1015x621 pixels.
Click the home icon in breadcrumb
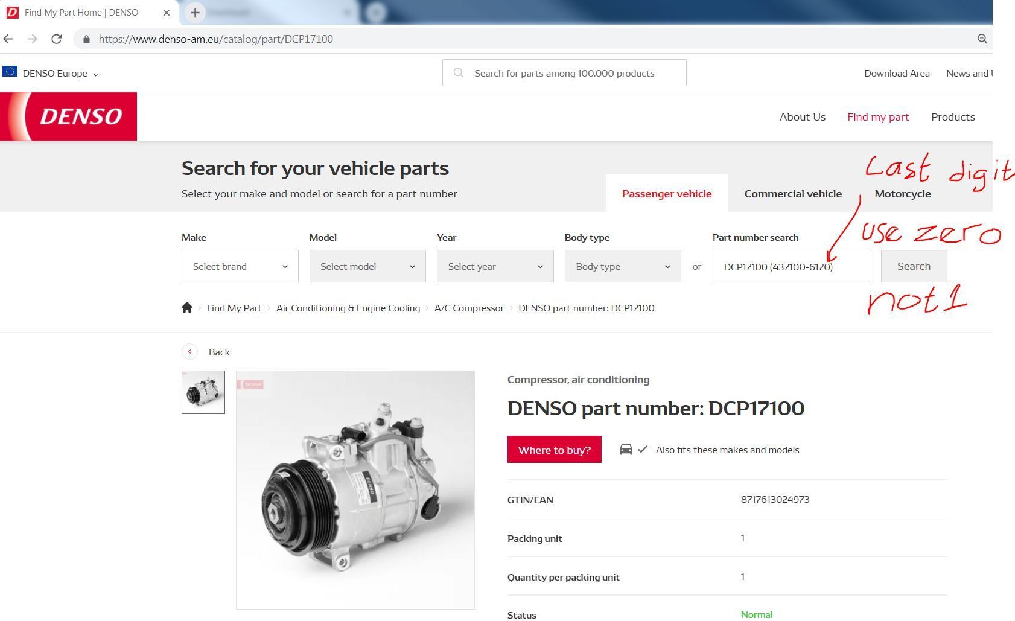point(187,308)
